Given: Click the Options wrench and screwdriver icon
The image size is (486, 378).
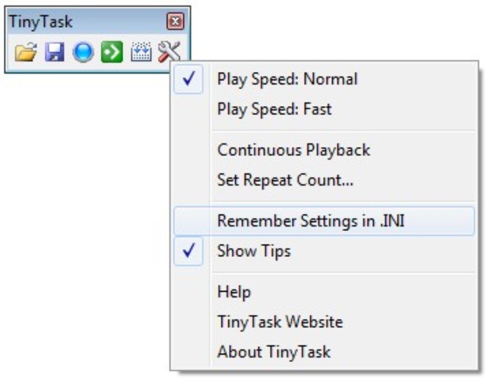Looking at the screenshot, I should [x=170, y=52].
